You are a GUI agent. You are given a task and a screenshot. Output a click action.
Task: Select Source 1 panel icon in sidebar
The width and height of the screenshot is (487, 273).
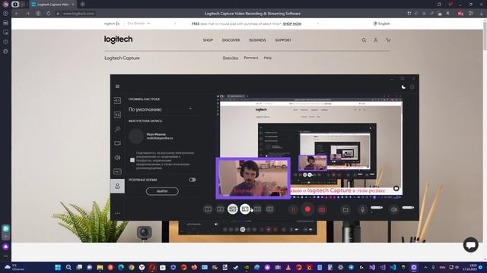pos(117,100)
